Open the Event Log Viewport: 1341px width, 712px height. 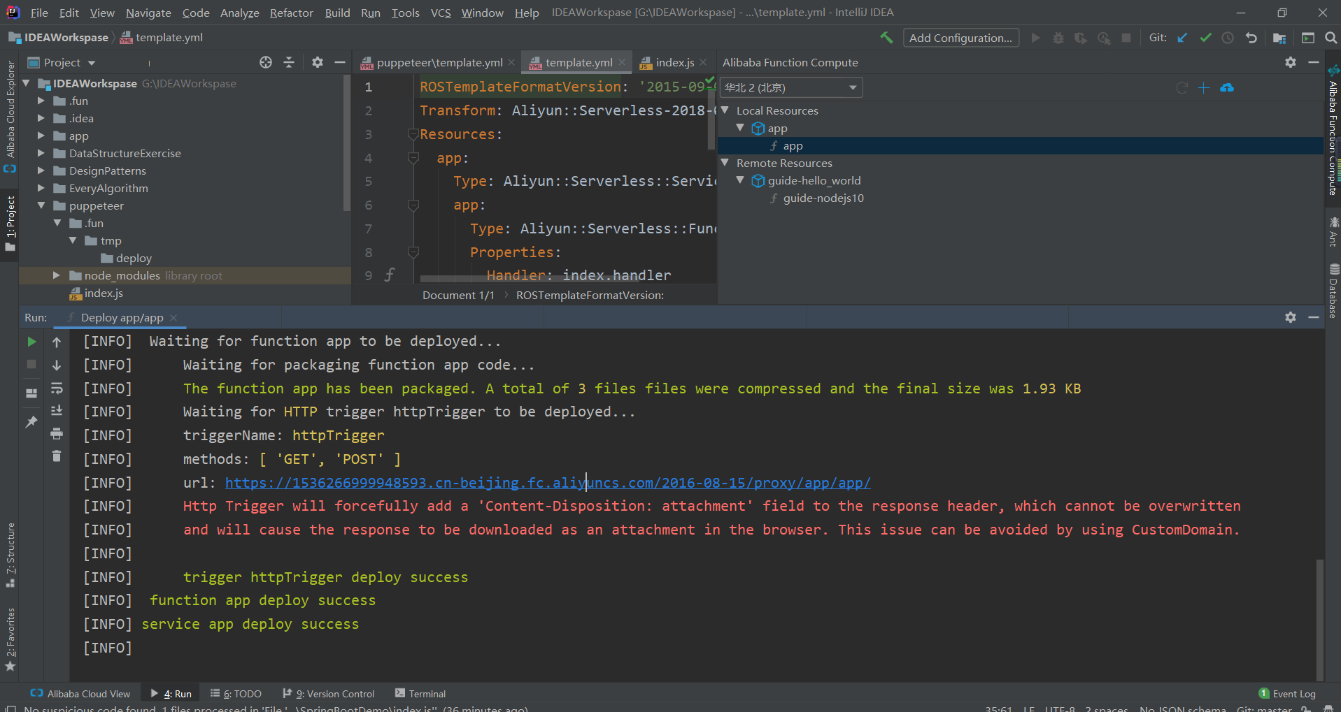pos(1287,693)
